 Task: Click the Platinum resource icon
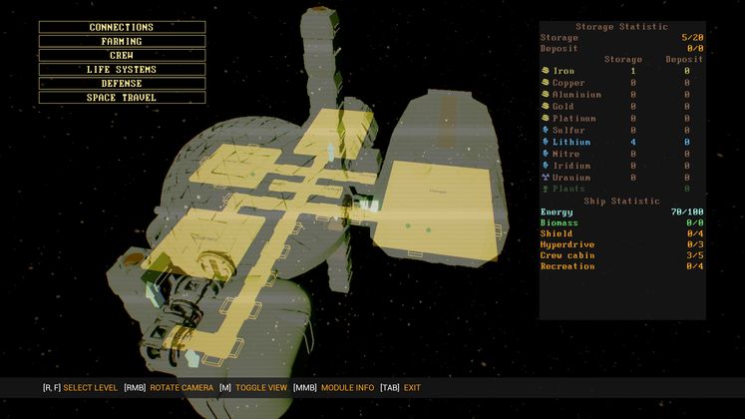click(x=546, y=118)
